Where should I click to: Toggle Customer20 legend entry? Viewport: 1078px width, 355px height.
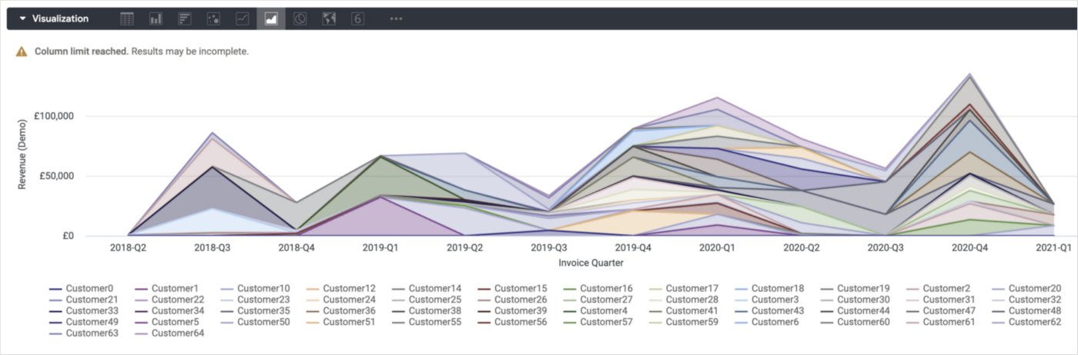point(1034,288)
